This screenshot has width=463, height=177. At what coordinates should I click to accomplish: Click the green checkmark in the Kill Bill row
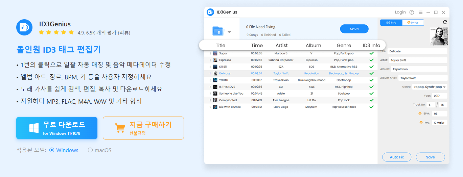click(x=371, y=67)
